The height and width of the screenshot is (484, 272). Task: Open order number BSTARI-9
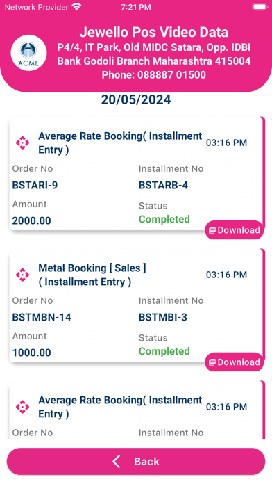pos(35,185)
